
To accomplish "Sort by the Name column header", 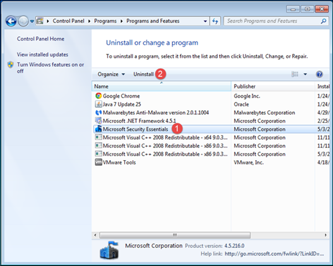I will click(161, 86).
